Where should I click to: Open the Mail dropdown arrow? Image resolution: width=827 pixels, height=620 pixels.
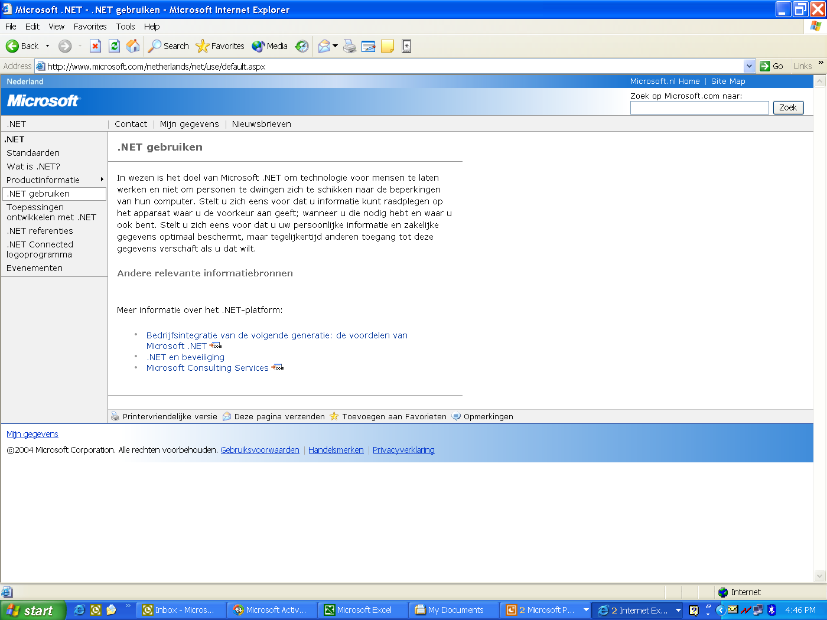point(336,46)
